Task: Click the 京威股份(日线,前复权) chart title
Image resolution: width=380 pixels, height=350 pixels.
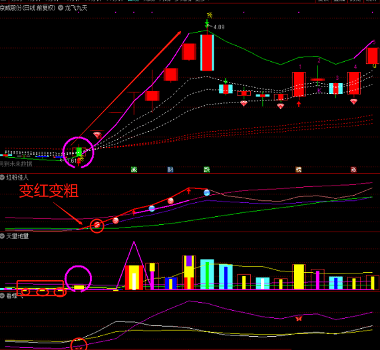Action: tap(28, 8)
